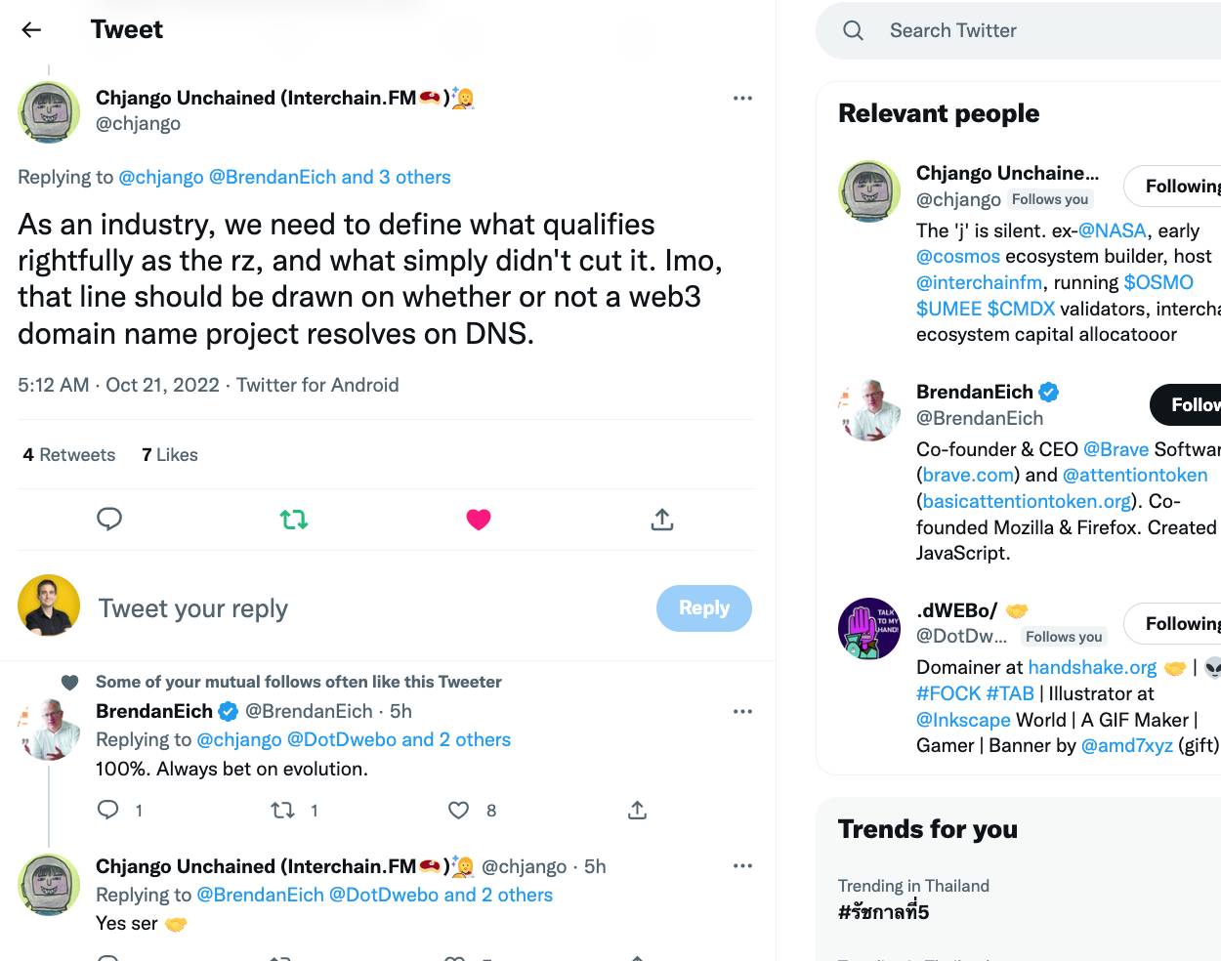The height and width of the screenshot is (961, 1221).
Task: View the 4 Retweets list
Action: pos(69,455)
